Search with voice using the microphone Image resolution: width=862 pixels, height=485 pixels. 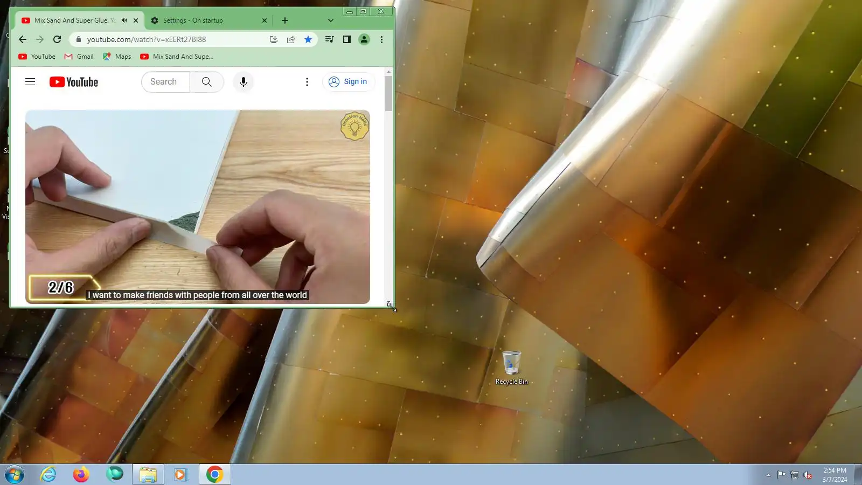coord(244,82)
